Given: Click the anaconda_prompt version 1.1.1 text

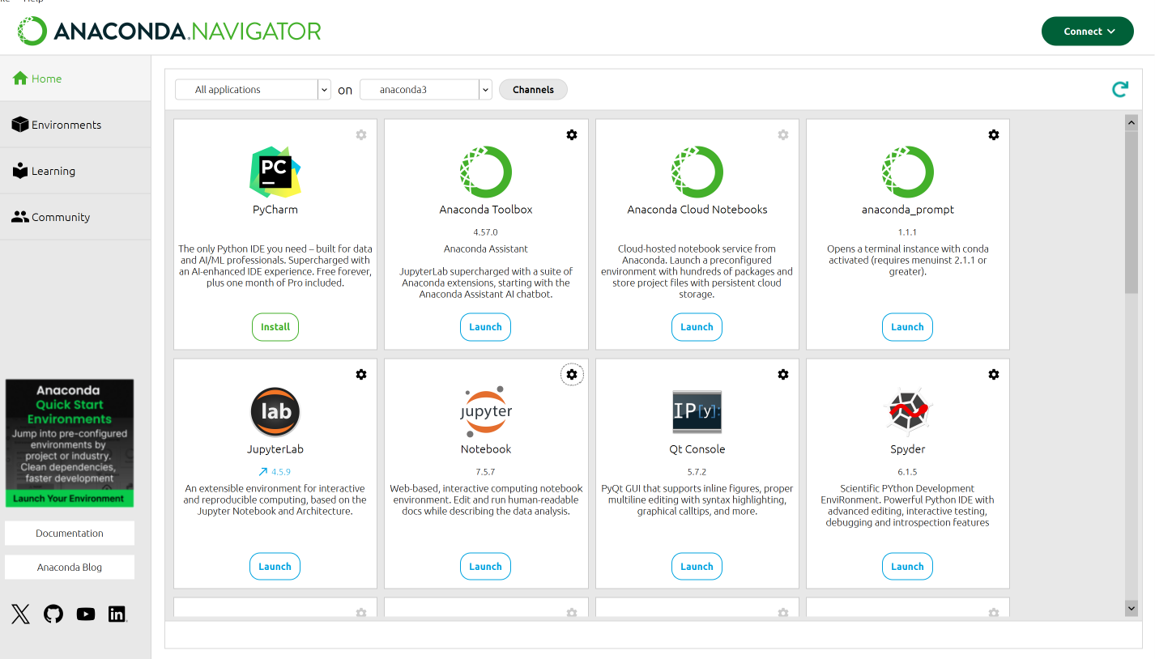Looking at the screenshot, I should tap(907, 232).
